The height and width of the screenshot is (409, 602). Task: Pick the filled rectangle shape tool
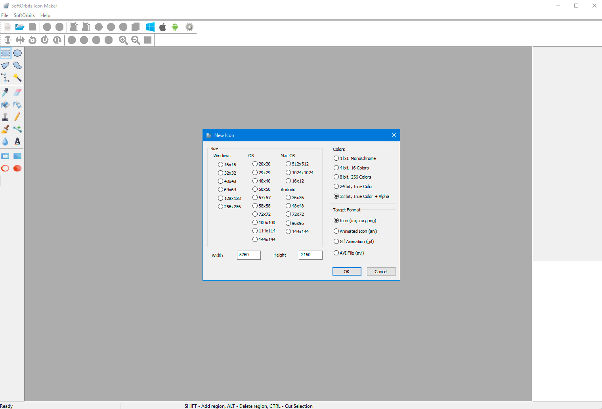point(17,156)
